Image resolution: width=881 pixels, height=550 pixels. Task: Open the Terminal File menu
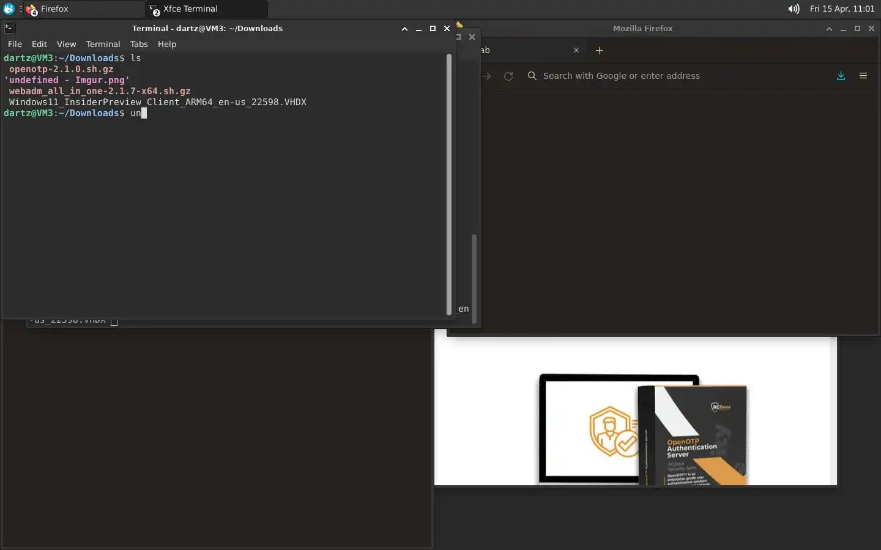[15, 44]
